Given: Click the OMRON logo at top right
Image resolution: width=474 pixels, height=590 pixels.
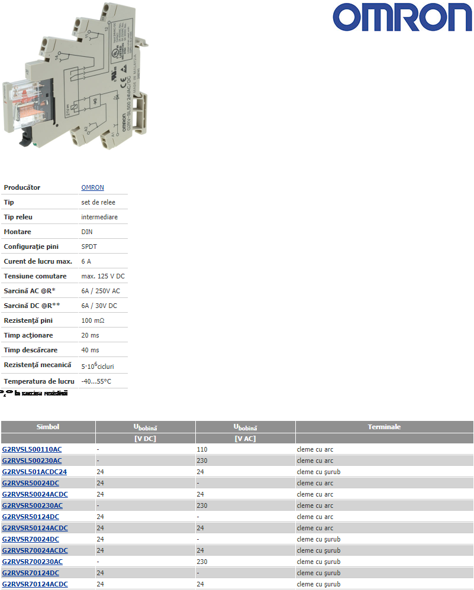Looking at the screenshot, I should click(402, 17).
